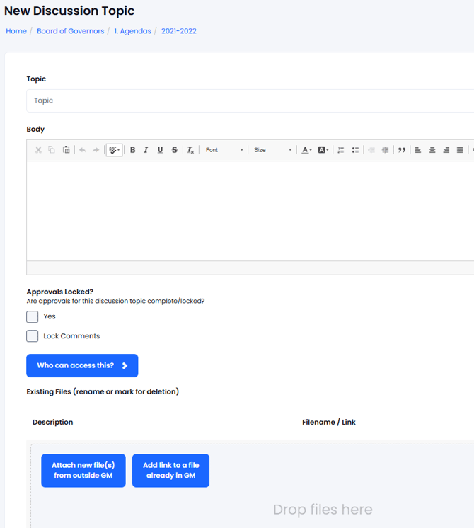Click the underline icon
The width and height of the screenshot is (474, 528).
pos(161,150)
